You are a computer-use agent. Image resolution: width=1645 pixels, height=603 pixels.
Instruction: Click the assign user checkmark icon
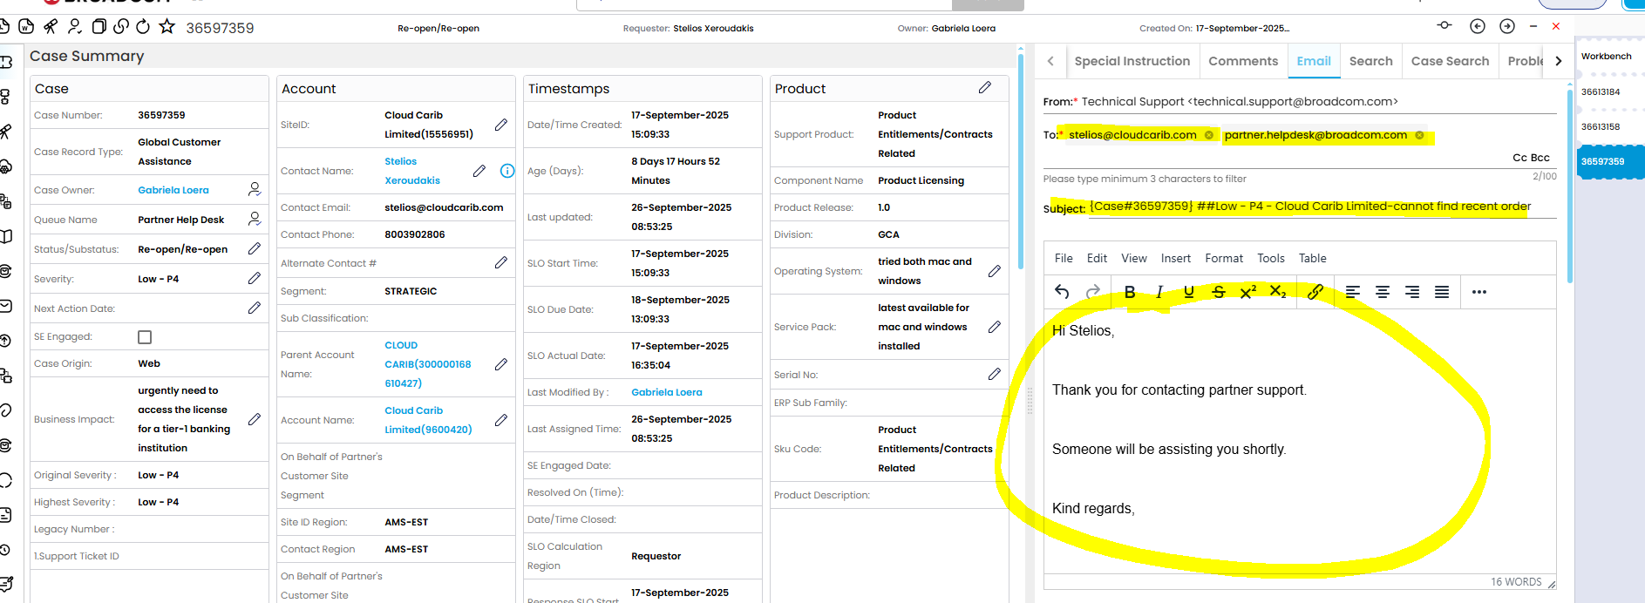(x=75, y=26)
